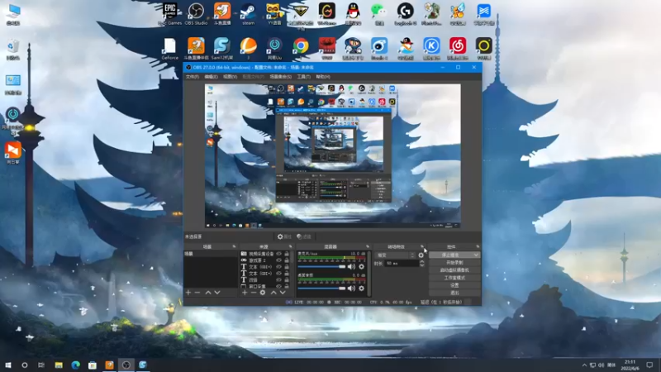
Task: Open the Plants vs Zombies desktop shortcut
Action: [x=431, y=13]
